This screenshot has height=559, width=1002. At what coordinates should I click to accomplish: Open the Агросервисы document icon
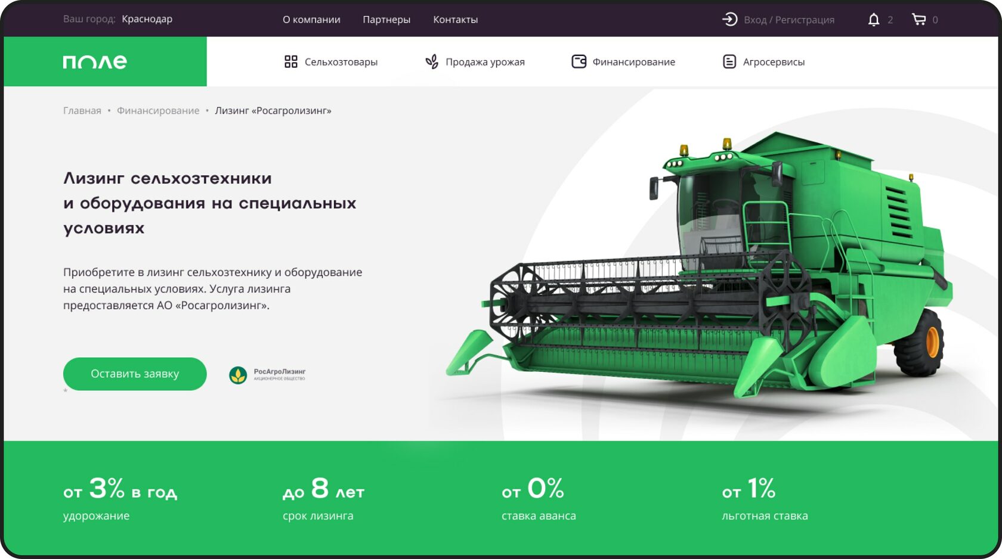(x=729, y=61)
